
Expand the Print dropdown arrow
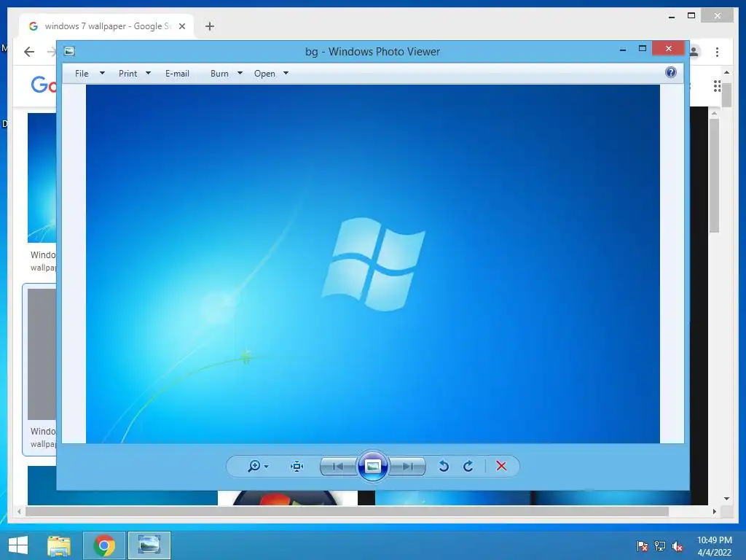coord(148,74)
